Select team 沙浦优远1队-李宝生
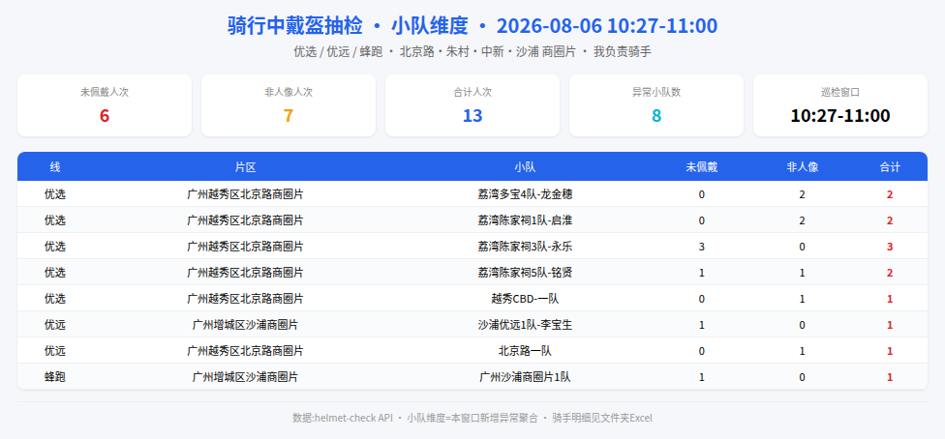Viewport: 945px width, 439px height. tap(525, 325)
